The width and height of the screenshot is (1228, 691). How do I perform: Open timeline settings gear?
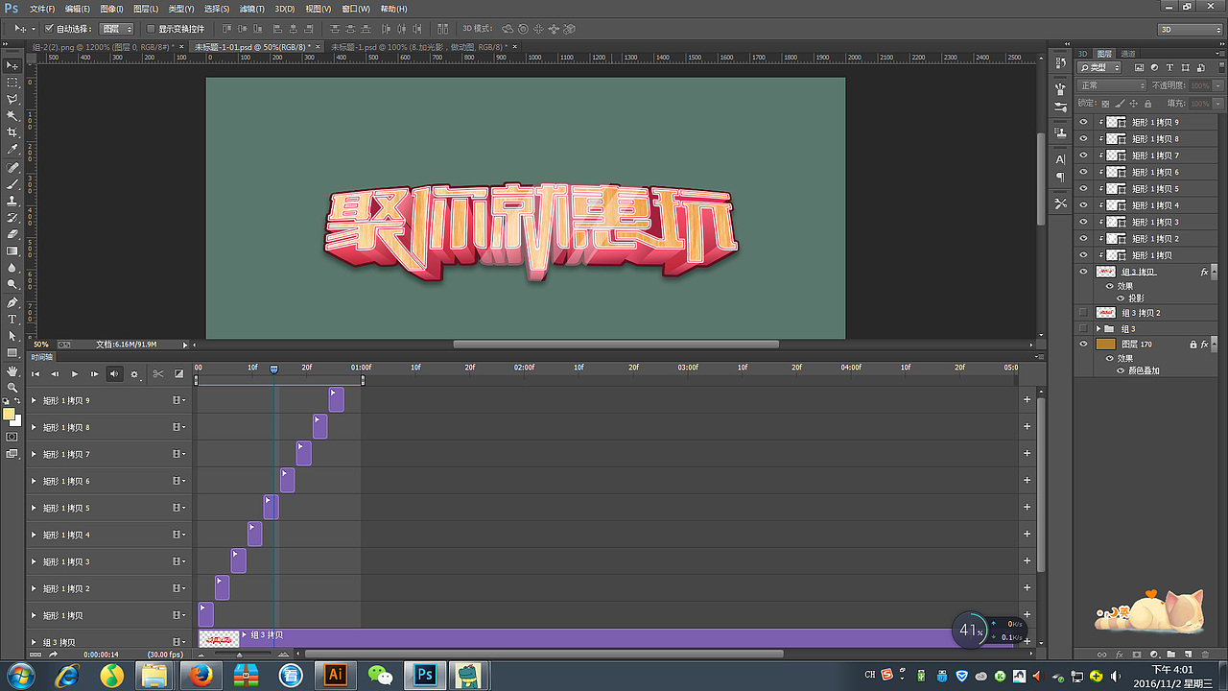[134, 374]
